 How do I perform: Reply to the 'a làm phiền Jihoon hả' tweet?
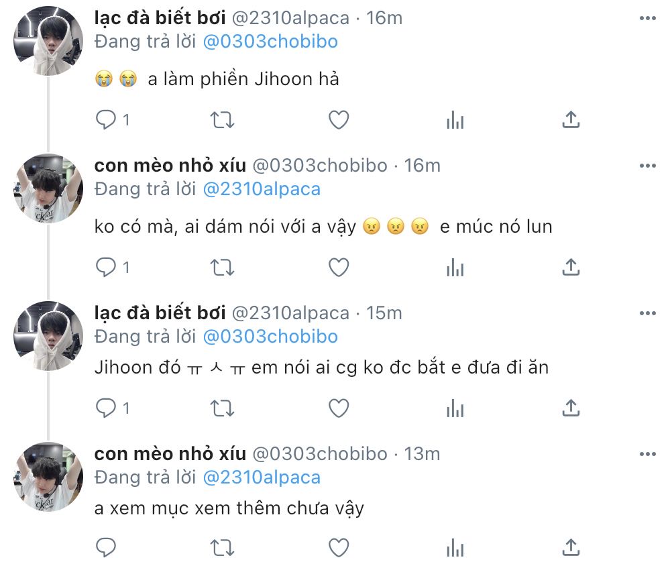point(106,119)
